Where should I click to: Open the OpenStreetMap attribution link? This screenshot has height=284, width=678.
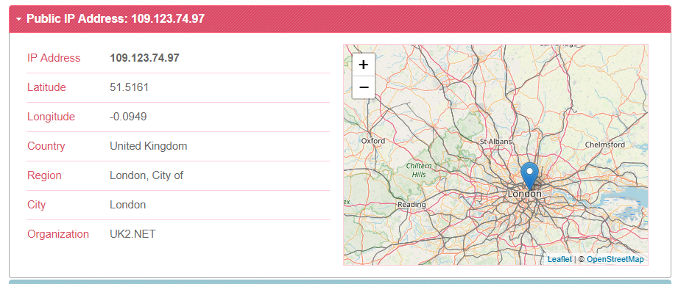(x=615, y=260)
